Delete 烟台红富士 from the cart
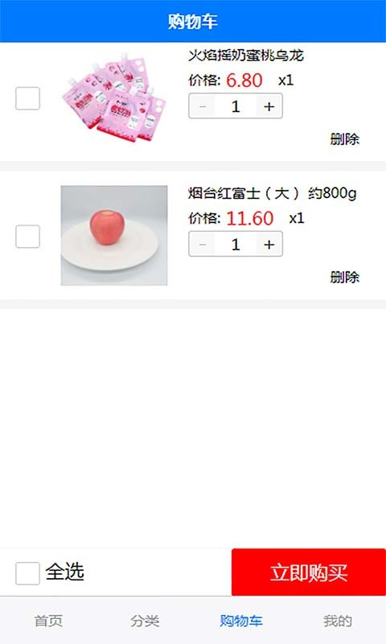Viewport: 386px width, 644px height. click(344, 277)
